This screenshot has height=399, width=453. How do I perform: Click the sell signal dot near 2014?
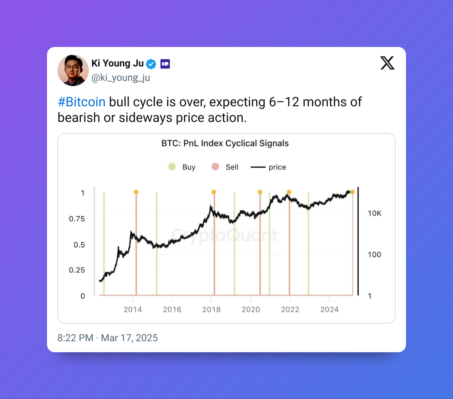pos(136,192)
